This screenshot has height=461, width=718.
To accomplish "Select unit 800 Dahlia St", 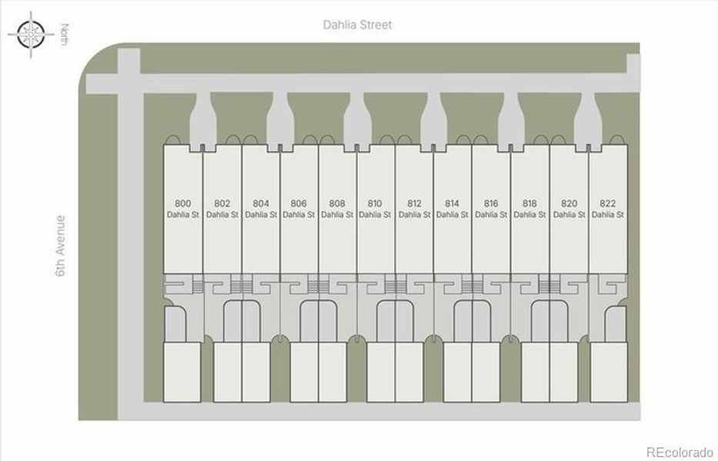I will [183, 209].
